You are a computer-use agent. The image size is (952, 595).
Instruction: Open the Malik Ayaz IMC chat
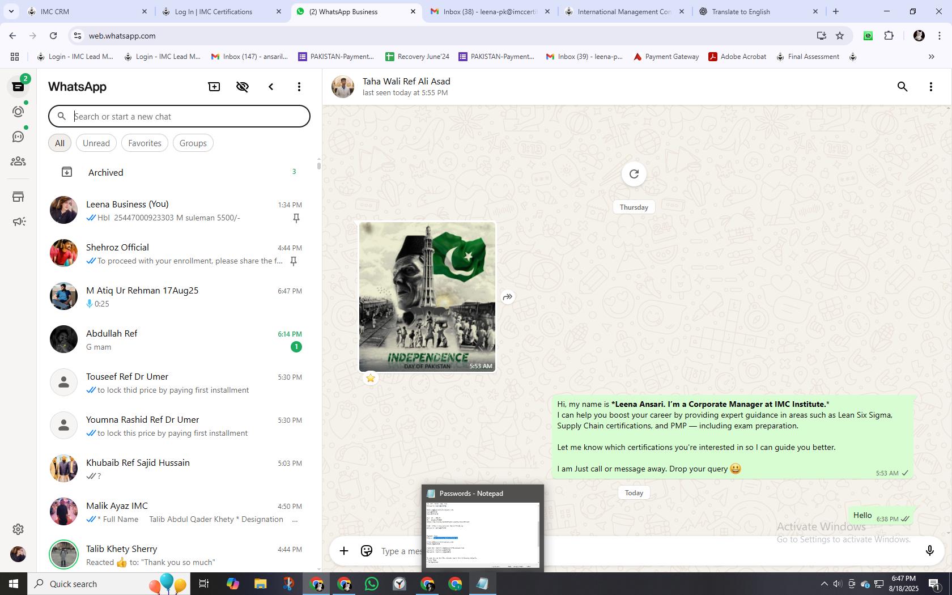pos(179,512)
